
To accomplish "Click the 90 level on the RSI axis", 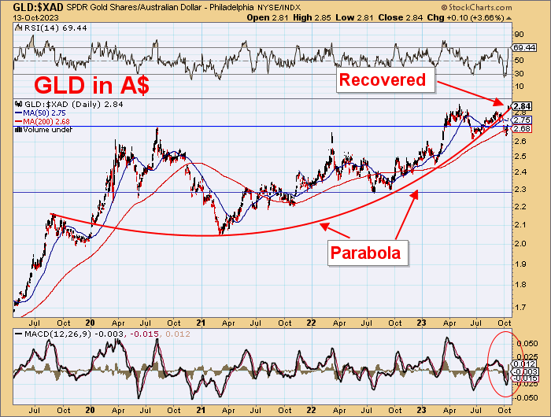I will (x=519, y=35).
